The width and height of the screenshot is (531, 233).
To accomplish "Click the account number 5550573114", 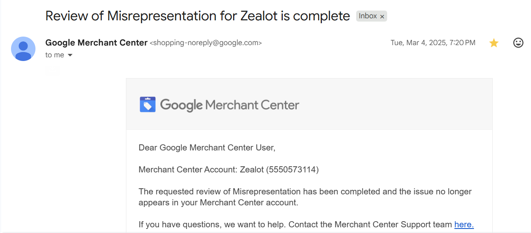I will [292, 170].
